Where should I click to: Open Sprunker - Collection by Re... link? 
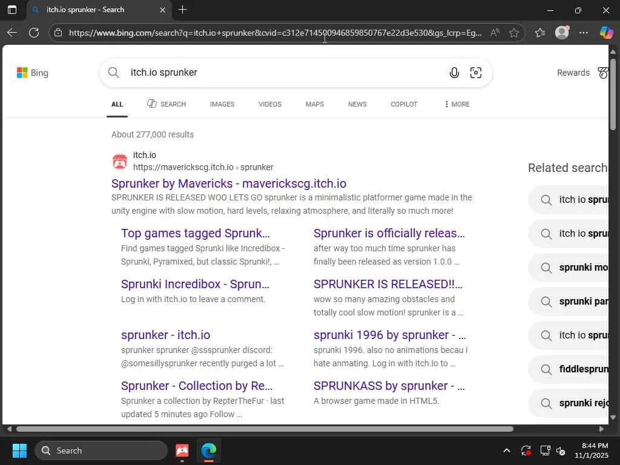(197, 386)
